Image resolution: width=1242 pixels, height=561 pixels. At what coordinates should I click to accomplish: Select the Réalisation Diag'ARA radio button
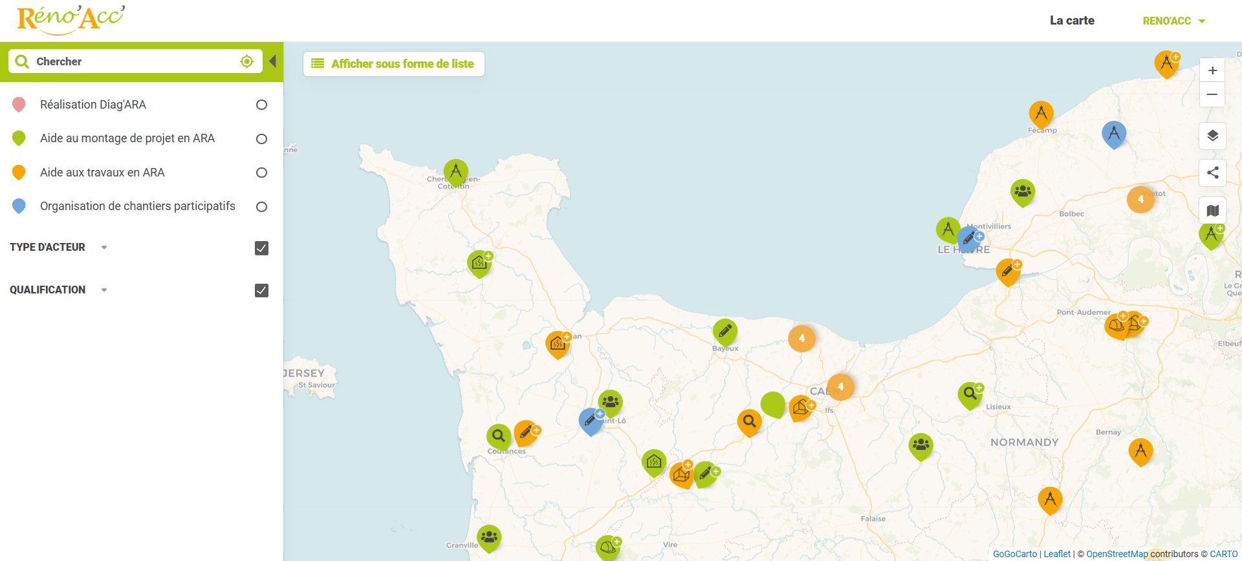point(261,105)
